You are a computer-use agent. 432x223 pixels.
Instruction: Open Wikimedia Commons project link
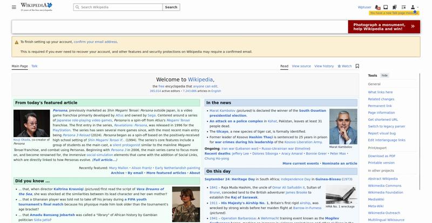pyautogui.click(x=384, y=186)
